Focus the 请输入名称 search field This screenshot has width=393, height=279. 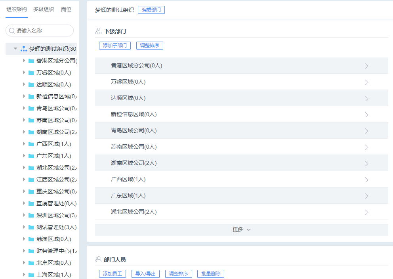pos(43,31)
